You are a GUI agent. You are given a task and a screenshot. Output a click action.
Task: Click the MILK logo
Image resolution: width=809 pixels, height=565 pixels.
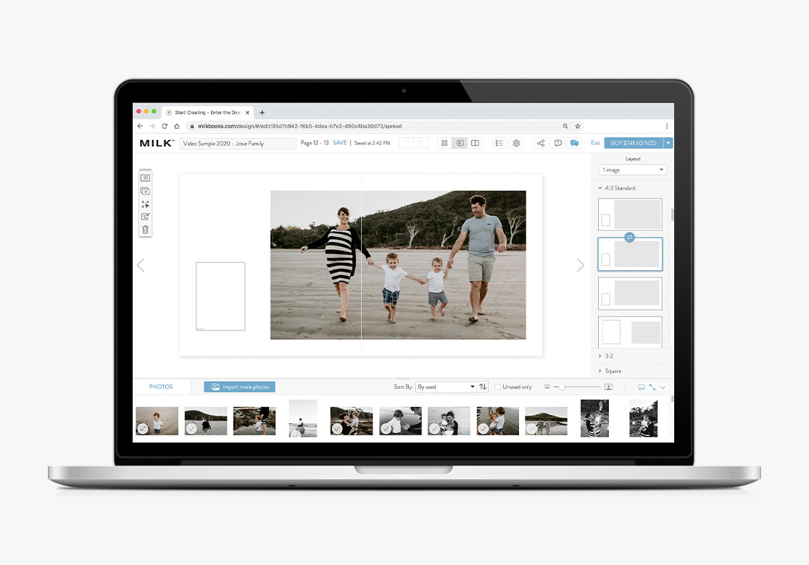click(x=157, y=143)
